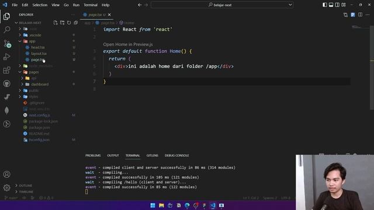Open File Explorer from the taskbar
Viewport: 374px width, 210px height.
(161, 205)
